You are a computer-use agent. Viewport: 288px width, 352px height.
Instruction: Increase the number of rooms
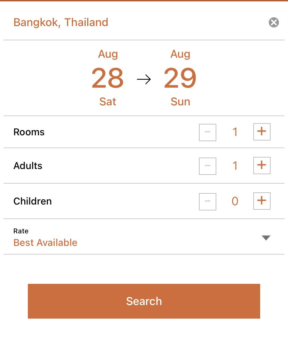pos(262,132)
